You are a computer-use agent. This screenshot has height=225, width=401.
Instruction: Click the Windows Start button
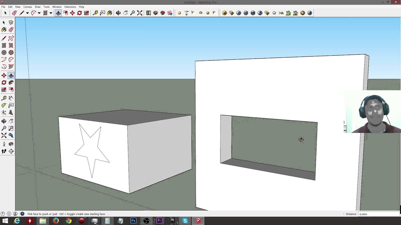[x=5, y=221]
